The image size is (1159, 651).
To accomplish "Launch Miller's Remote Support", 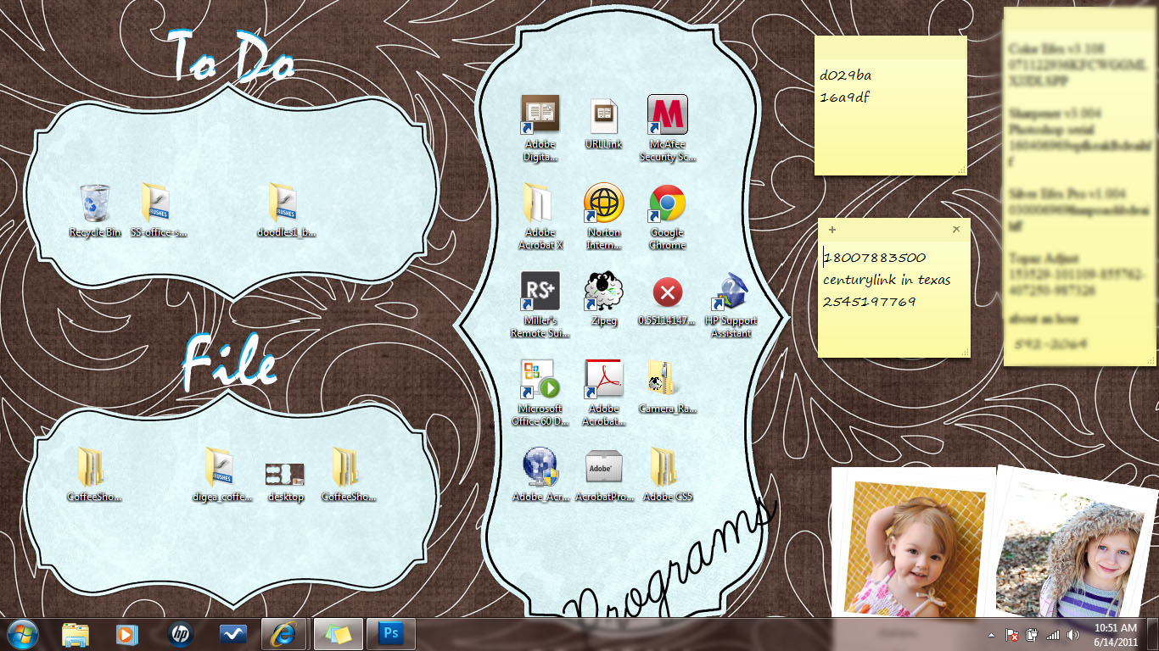I will [540, 292].
